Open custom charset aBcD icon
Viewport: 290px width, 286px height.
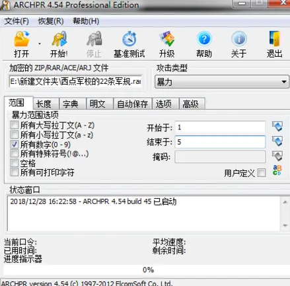click(x=277, y=170)
